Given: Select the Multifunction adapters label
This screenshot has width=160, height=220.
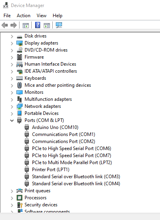Looking at the screenshot, I should point(48,99).
